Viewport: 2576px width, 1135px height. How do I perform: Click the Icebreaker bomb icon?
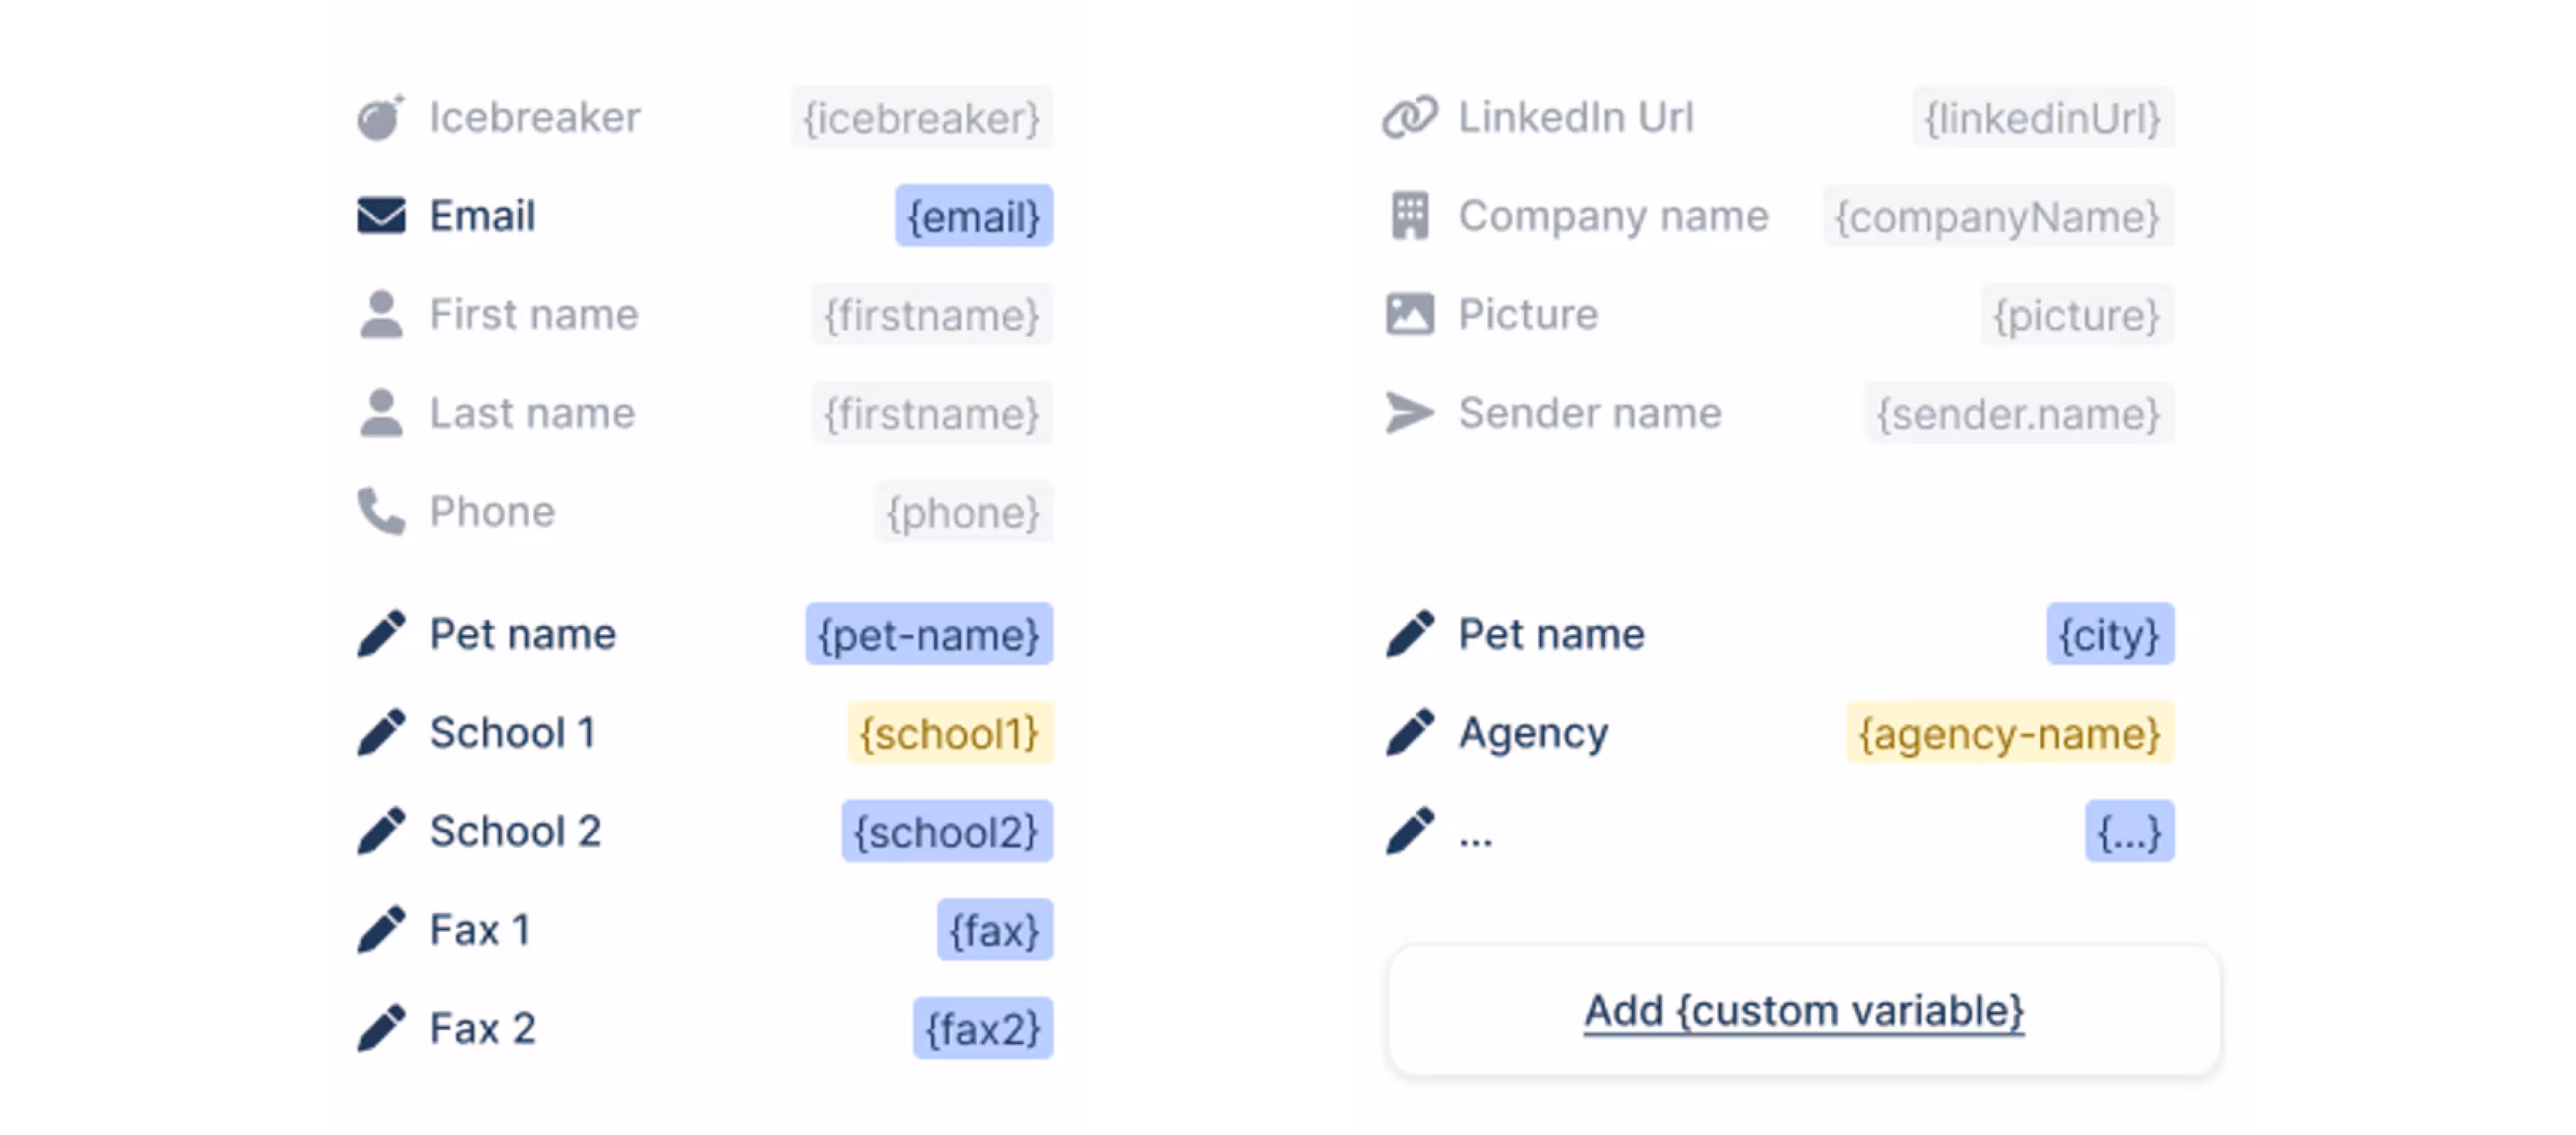(x=380, y=118)
